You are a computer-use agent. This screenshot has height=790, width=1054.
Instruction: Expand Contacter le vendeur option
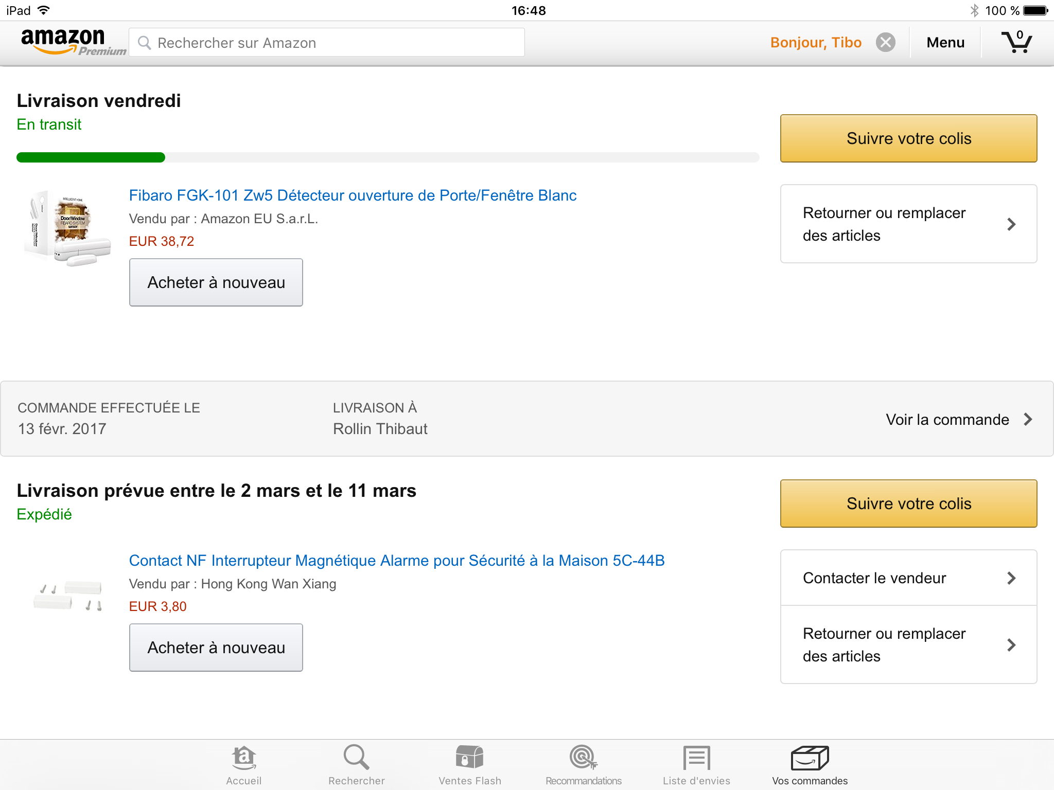(909, 578)
